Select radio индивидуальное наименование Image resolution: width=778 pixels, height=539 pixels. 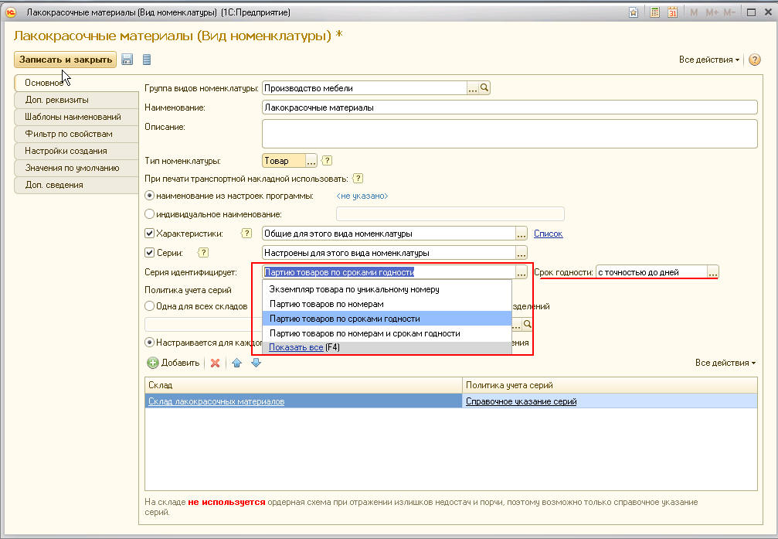[x=149, y=214]
